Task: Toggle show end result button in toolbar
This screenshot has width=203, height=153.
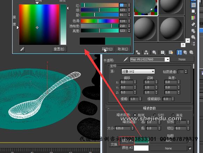Action: click(179, 52)
